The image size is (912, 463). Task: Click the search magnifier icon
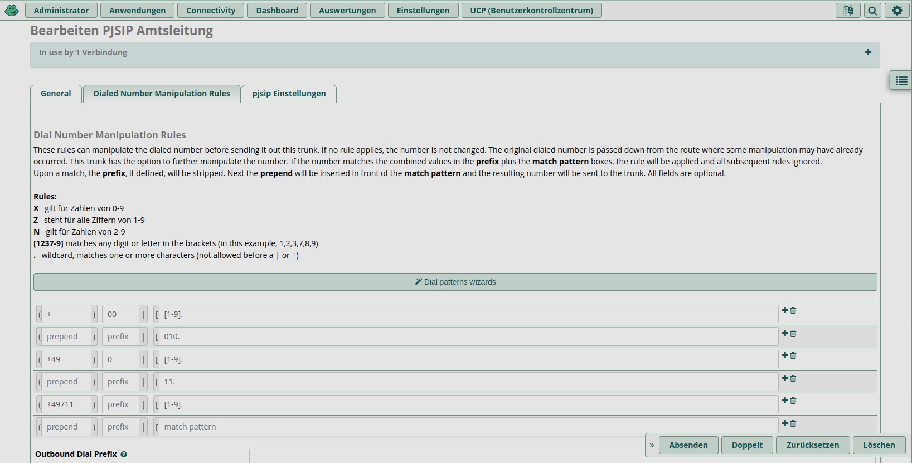point(872,11)
